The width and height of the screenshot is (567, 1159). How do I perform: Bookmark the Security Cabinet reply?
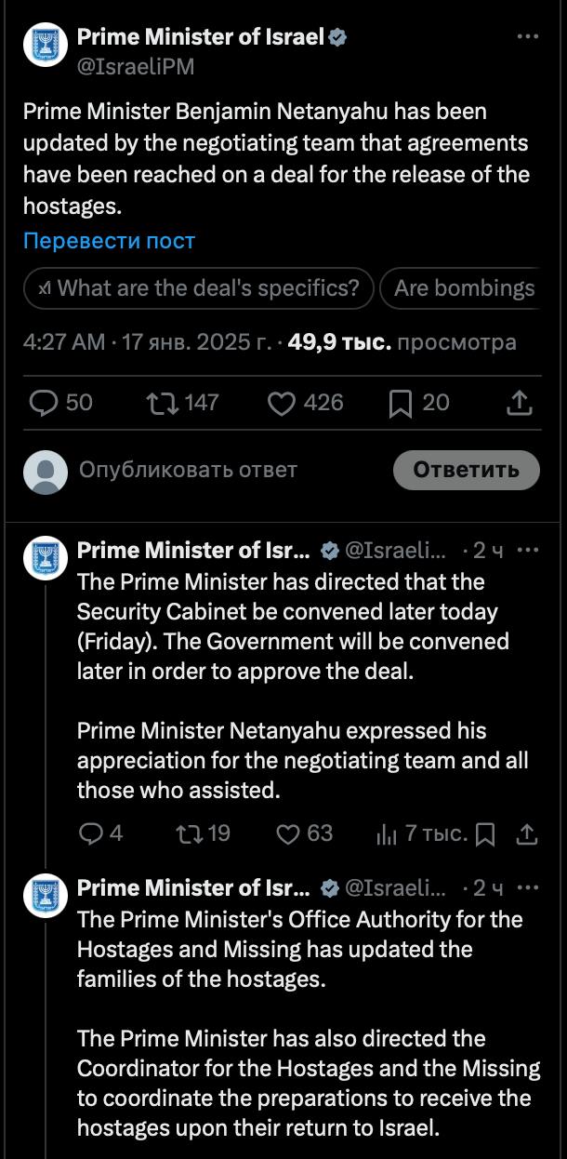(x=485, y=833)
